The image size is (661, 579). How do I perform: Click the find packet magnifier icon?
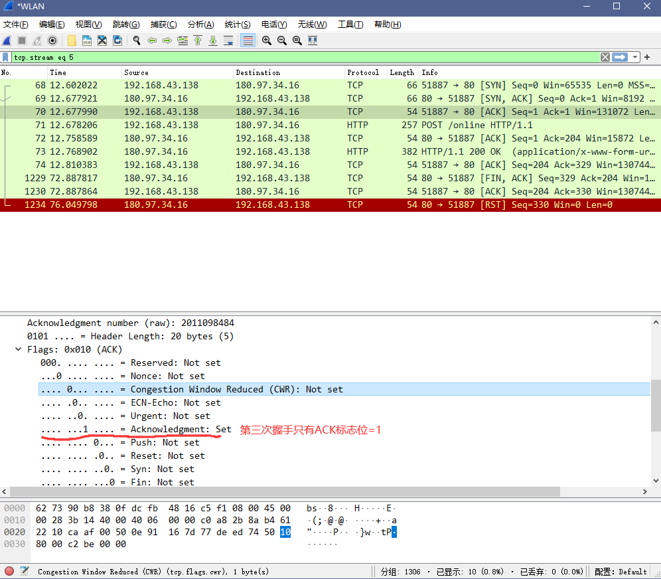135,41
